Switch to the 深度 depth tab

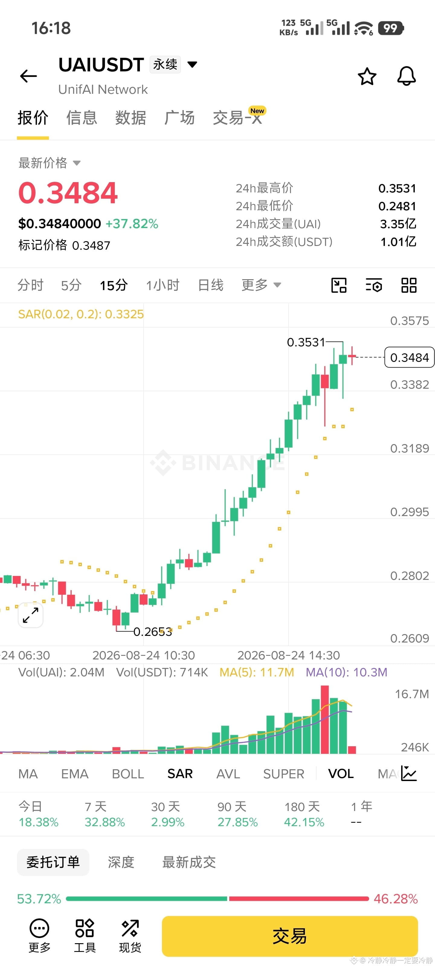pyautogui.click(x=121, y=862)
